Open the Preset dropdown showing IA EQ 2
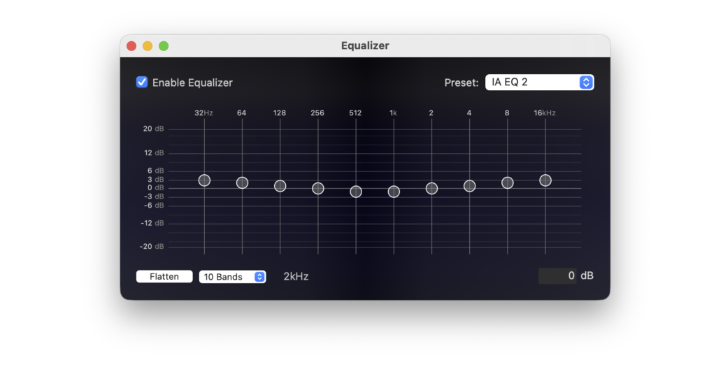 coord(539,82)
